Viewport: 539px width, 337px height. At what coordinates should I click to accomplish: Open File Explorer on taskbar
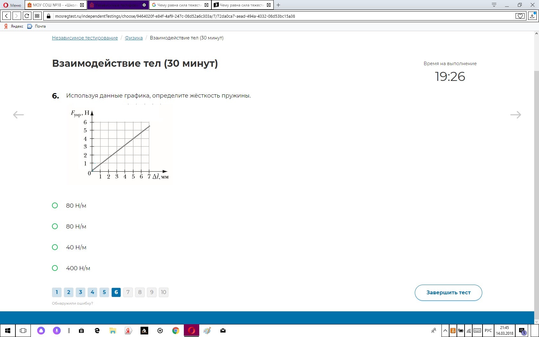click(x=113, y=331)
